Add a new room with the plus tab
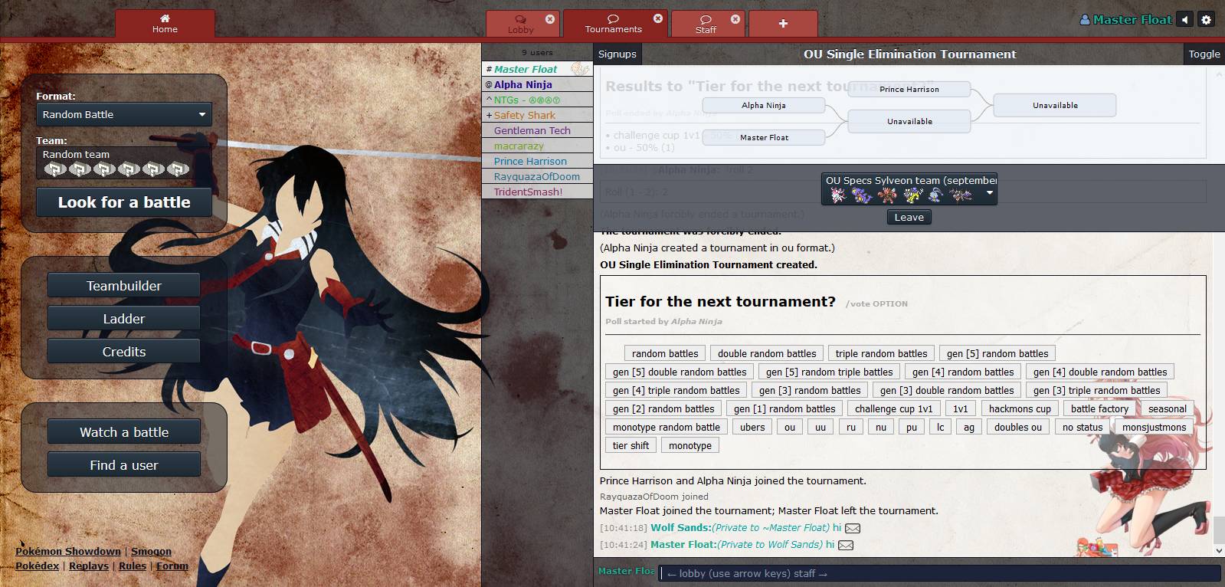This screenshot has height=587, width=1225. [783, 24]
